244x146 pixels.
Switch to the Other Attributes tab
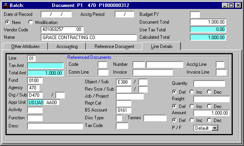(25, 46)
